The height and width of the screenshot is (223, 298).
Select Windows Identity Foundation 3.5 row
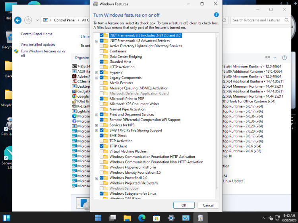click(135, 173)
